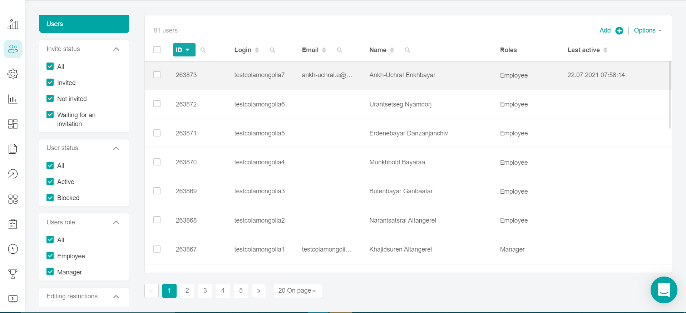
Task: Click the plus icon next to Add
Action: point(619,31)
